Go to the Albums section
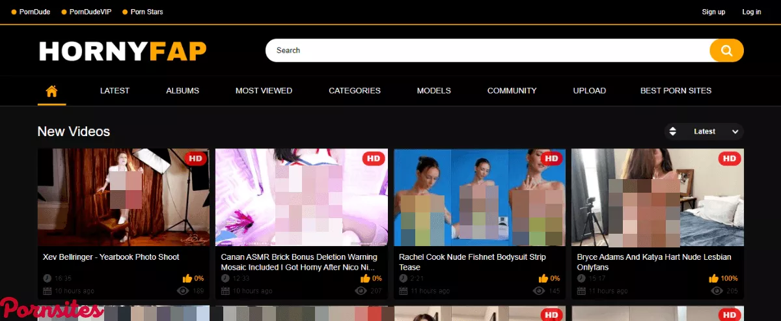Image resolution: width=781 pixels, height=321 pixels. (x=182, y=91)
